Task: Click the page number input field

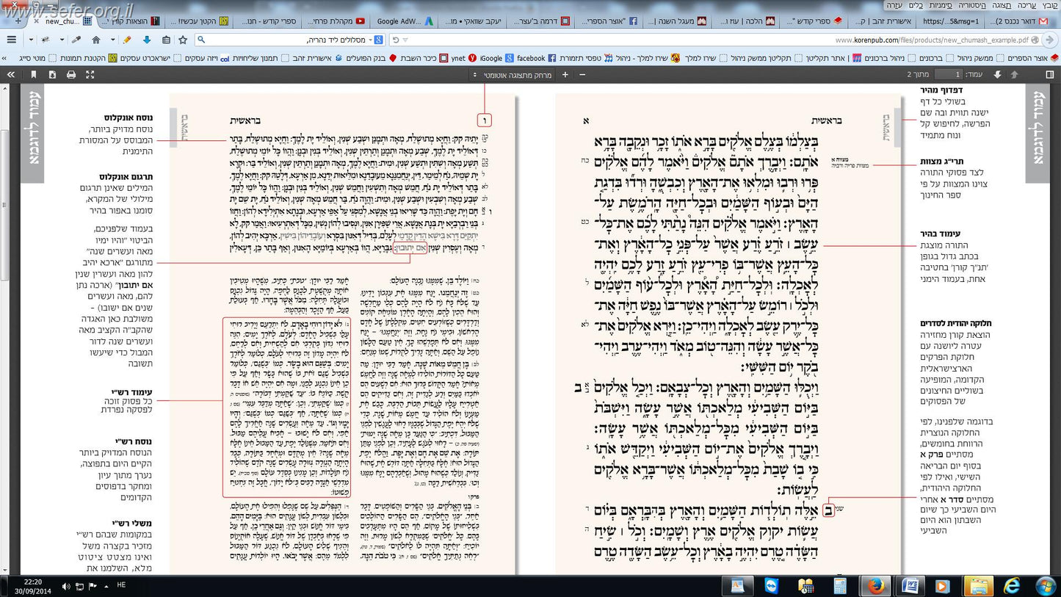Action: [x=948, y=75]
